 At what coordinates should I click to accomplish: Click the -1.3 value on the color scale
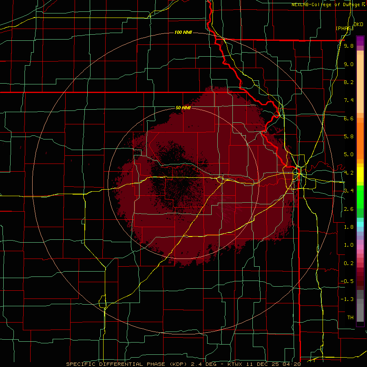[x=347, y=299]
